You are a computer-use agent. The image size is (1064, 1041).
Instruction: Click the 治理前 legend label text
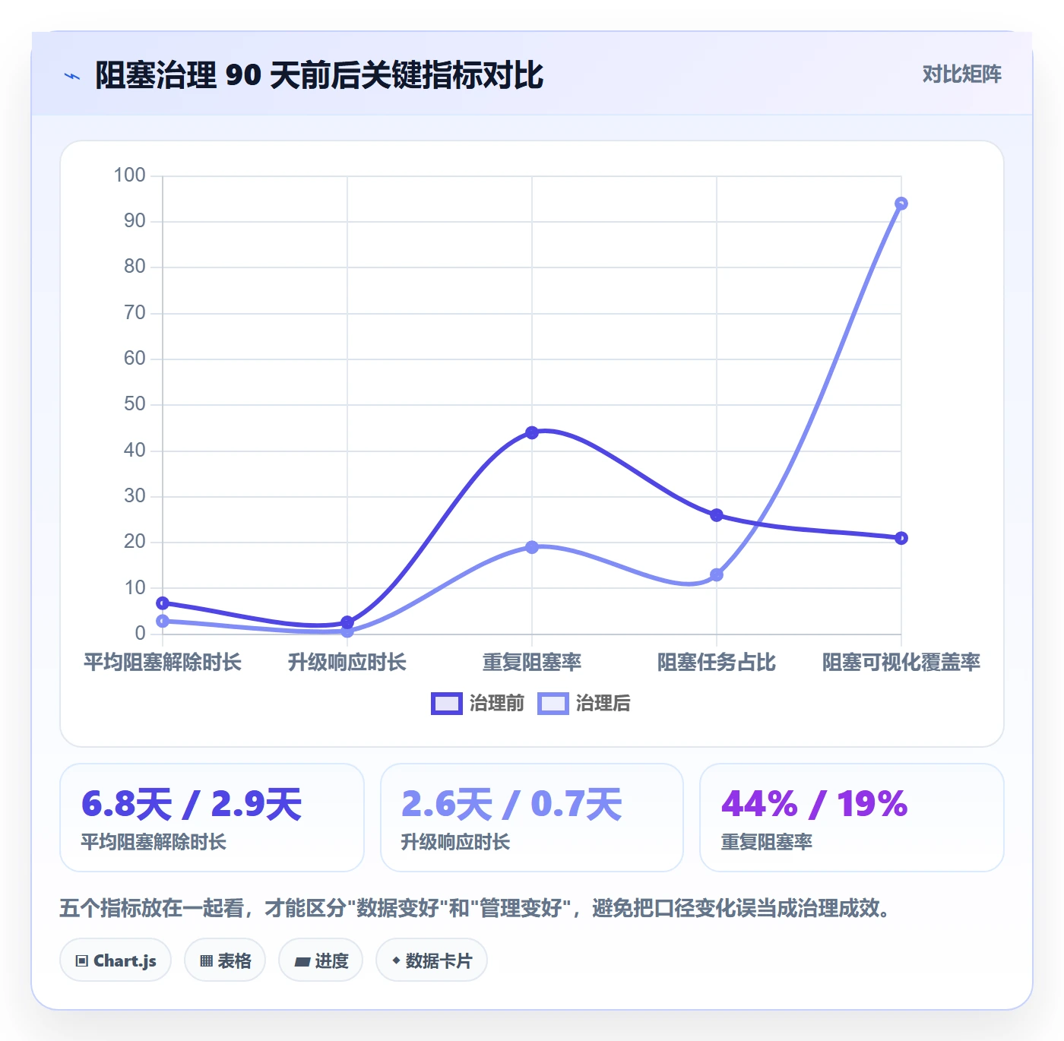click(x=497, y=704)
